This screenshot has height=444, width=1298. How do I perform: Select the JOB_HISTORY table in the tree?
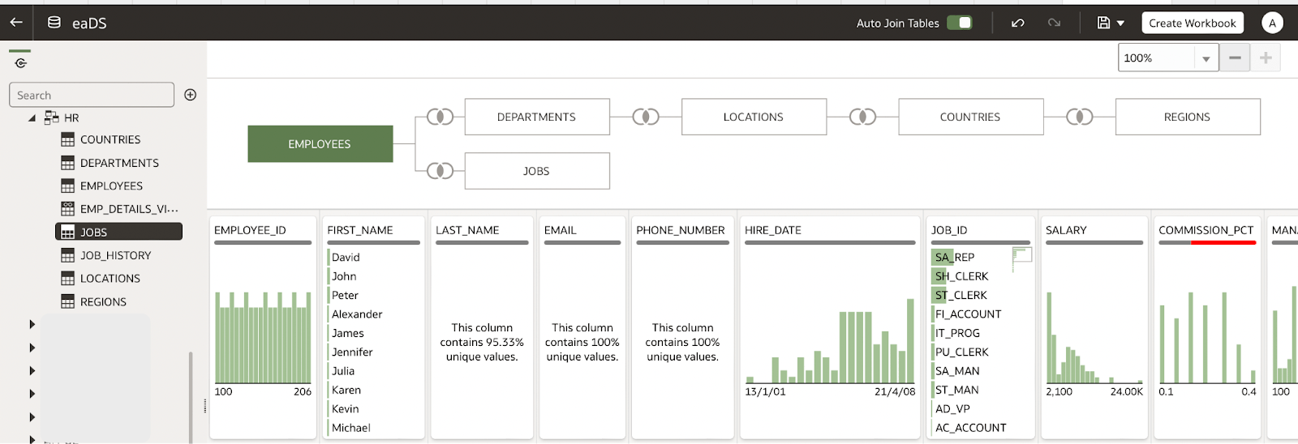[x=115, y=255]
